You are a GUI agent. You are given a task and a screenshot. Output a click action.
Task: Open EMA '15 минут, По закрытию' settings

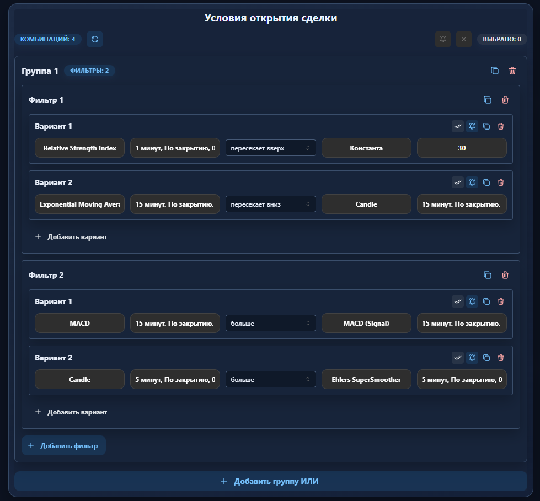(x=175, y=204)
